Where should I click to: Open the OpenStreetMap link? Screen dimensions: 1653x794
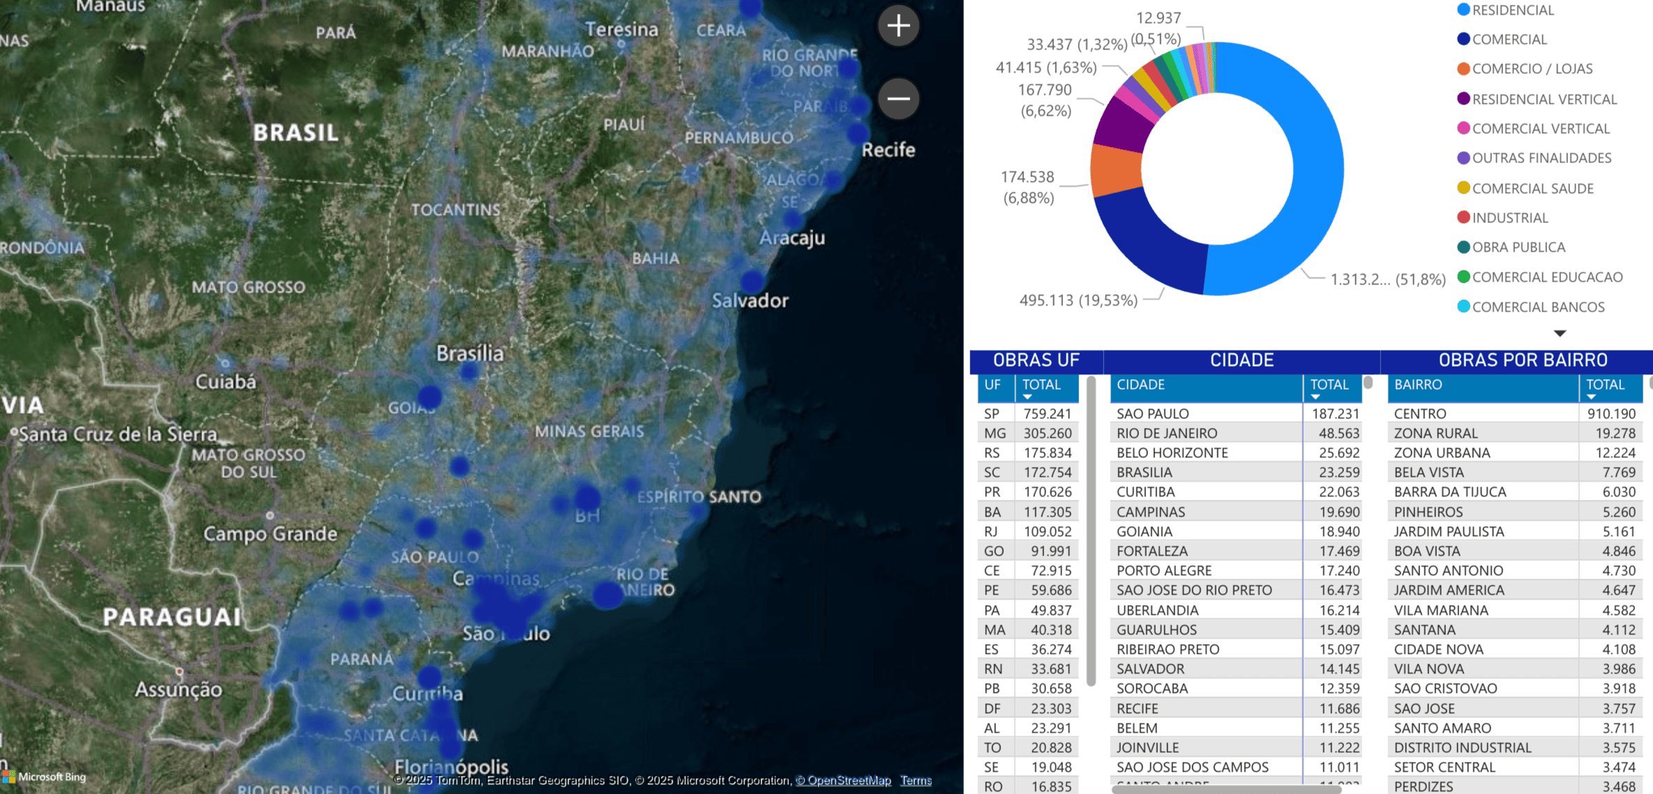[843, 780]
